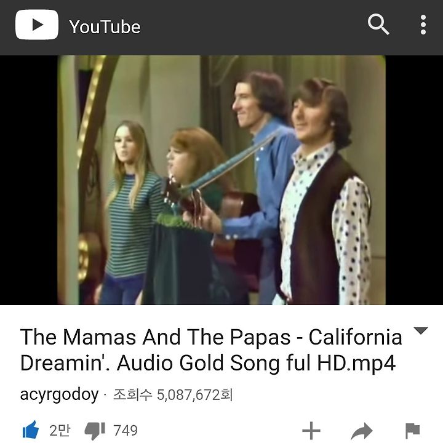
Task: Tap the man in polka-dot shirt
Action: coord(325,195)
